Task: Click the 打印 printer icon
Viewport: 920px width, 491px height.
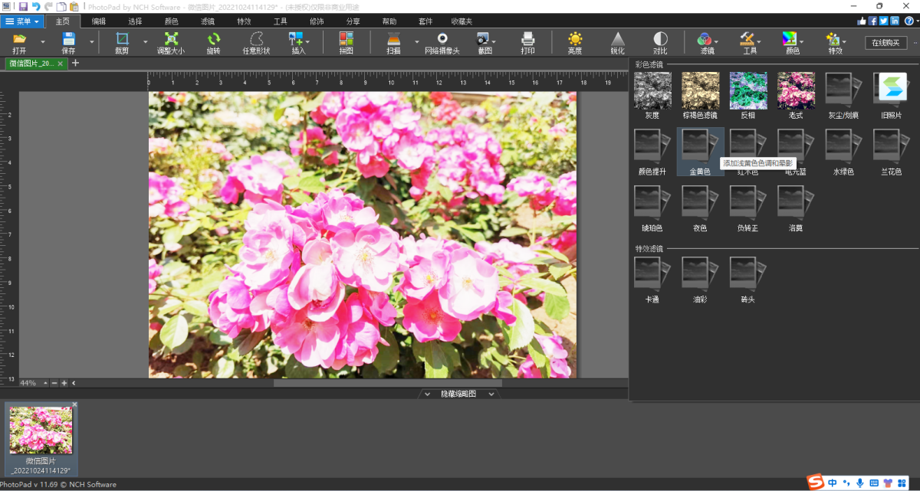Action: (527, 39)
